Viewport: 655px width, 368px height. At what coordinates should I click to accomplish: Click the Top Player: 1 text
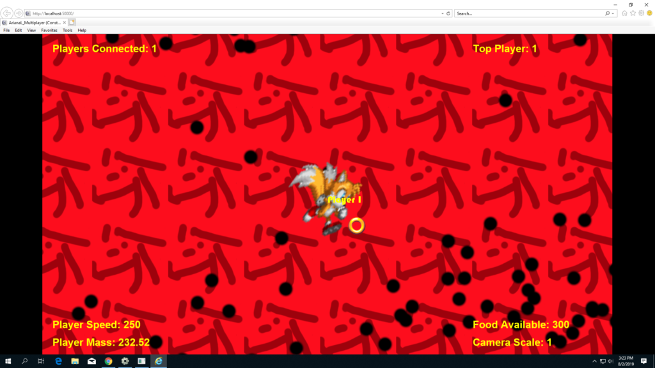click(505, 49)
